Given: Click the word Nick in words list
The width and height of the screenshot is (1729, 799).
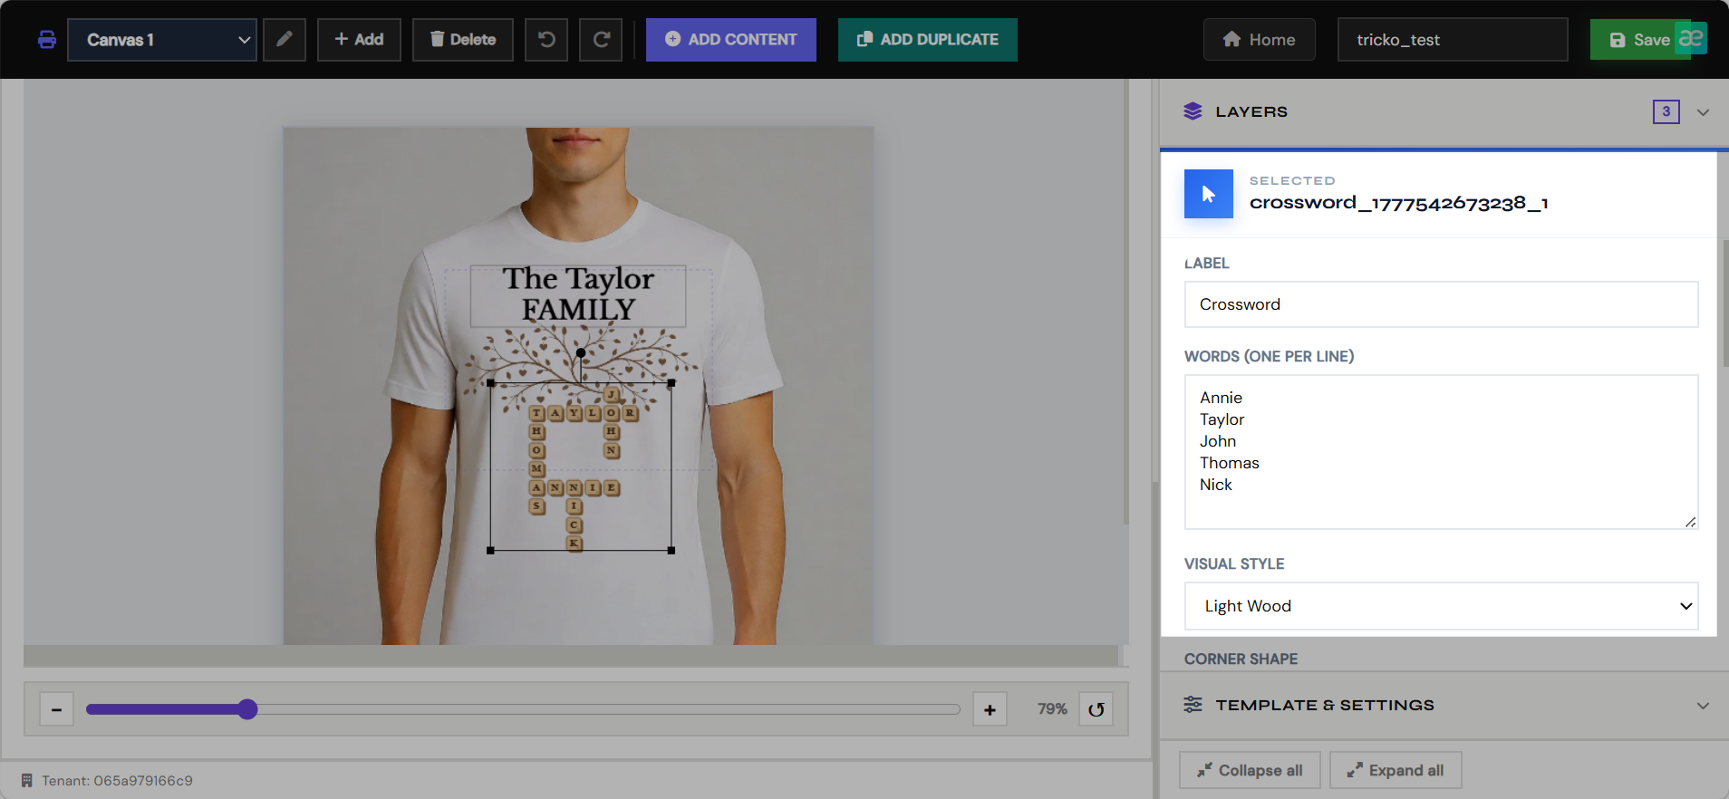Looking at the screenshot, I should tap(1216, 485).
